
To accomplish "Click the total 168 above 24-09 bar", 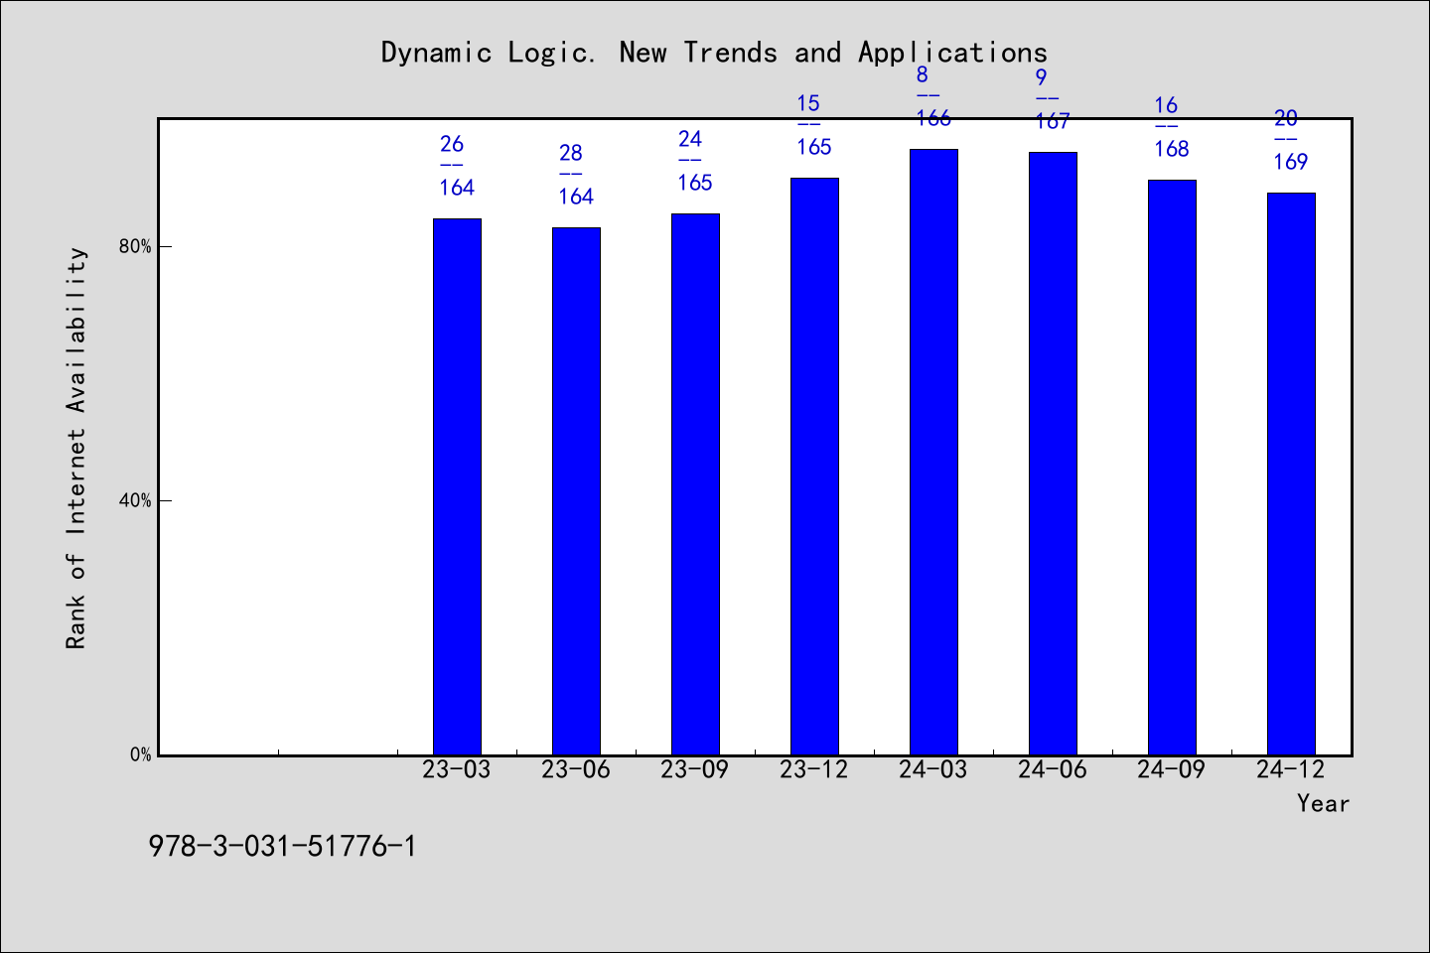I will click(1172, 149).
